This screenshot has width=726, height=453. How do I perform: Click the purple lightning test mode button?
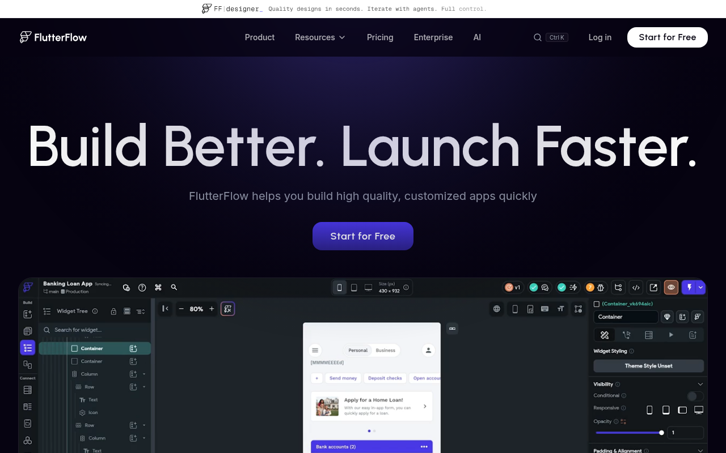[689, 288]
